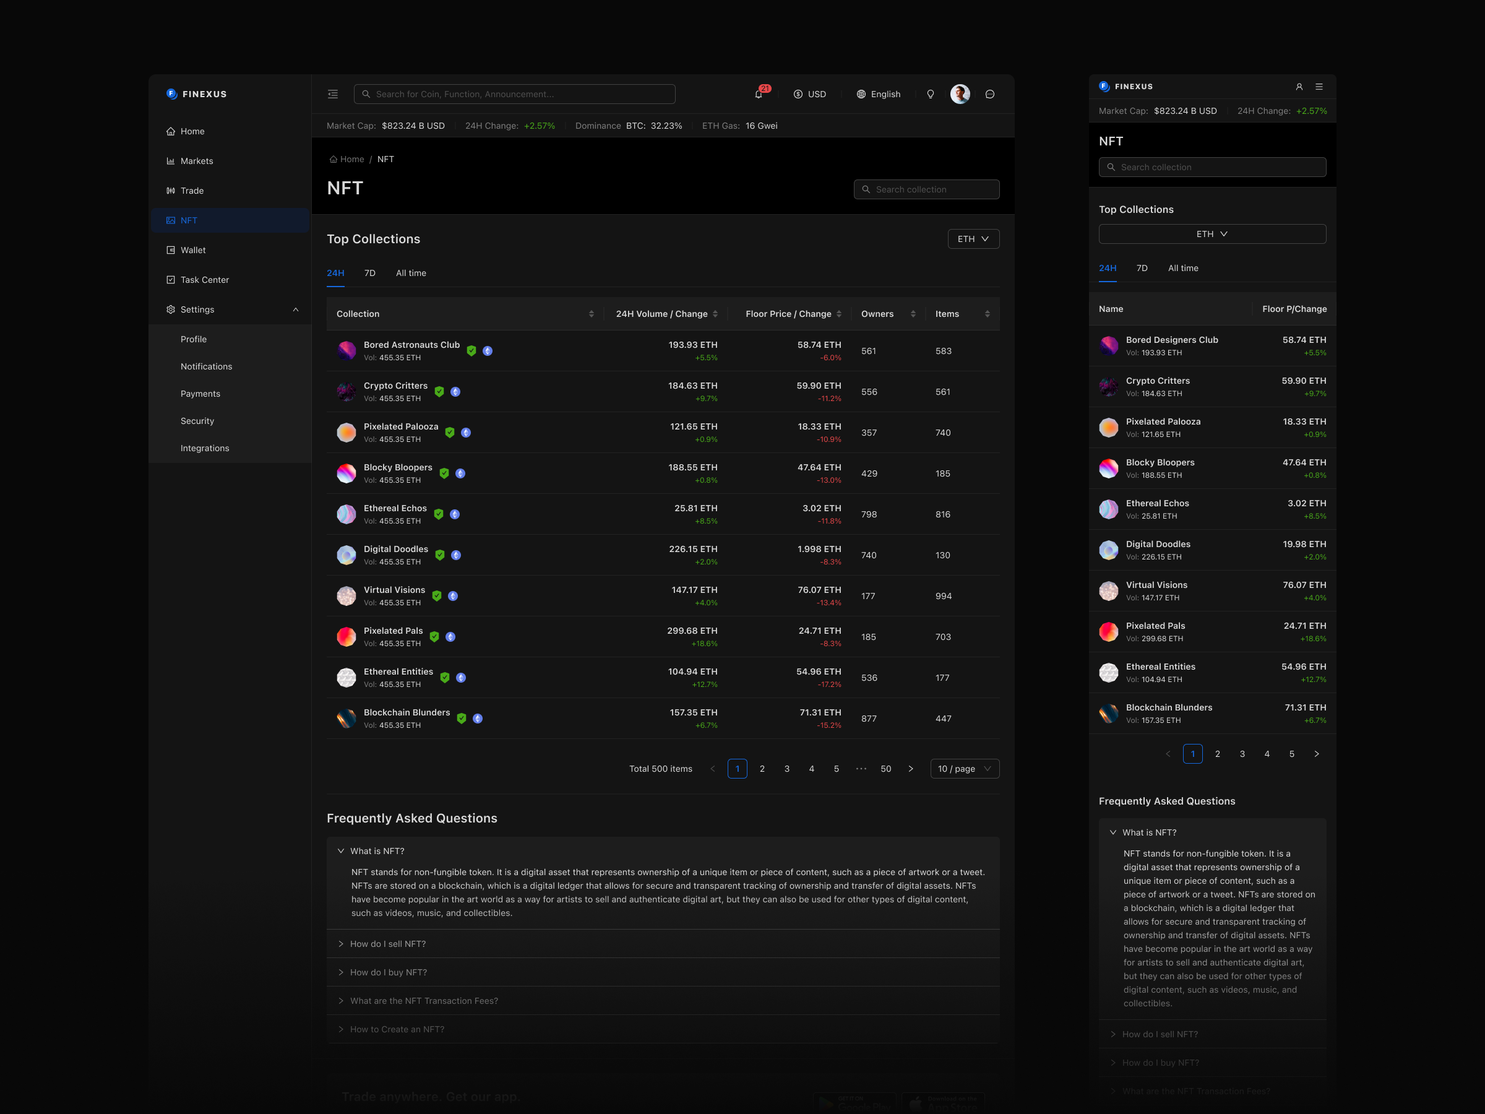Viewport: 1485px width, 1114px height.
Task: Click verified shield badge of Bored Astronauts Club
Action: pos(471,351)
